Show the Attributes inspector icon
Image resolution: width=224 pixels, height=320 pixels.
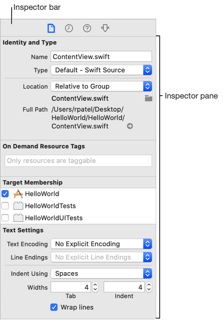point(105,28)
